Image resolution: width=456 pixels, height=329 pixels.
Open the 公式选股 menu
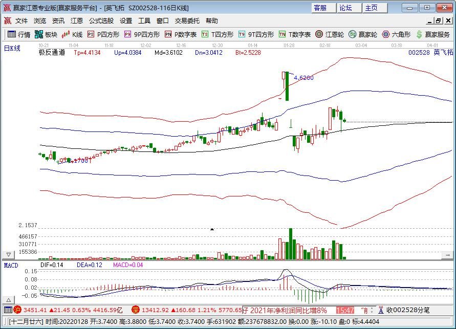101,20
